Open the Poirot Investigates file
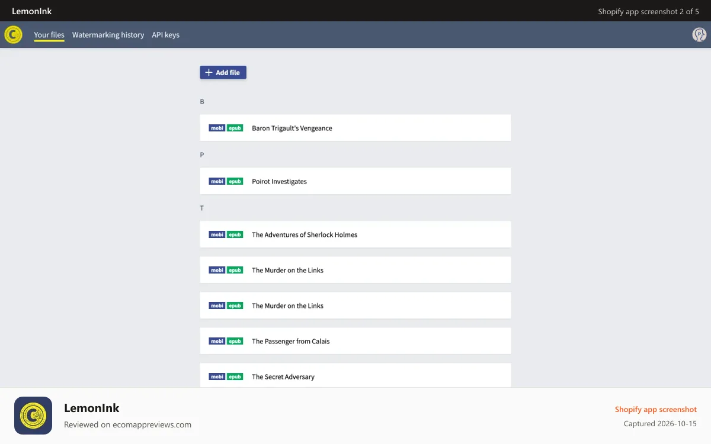 pyautogui.click(x=355, y=181)
